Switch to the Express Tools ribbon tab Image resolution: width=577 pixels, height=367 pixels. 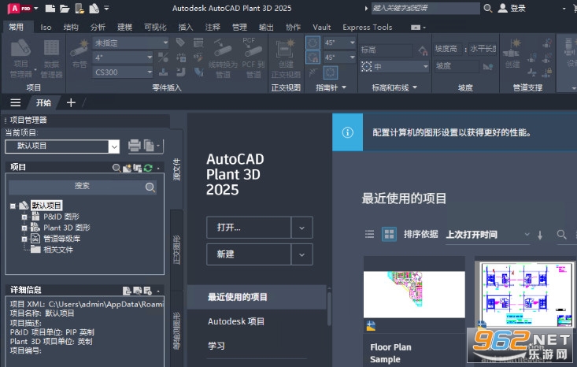pyautogui.click(x=368, y=28)
